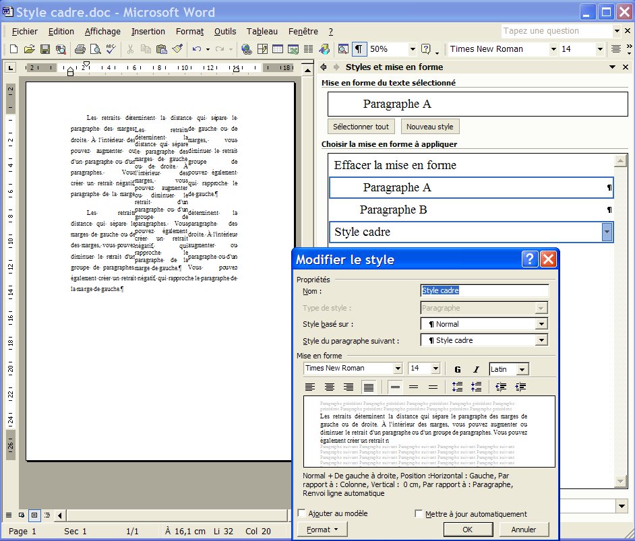Select right alignment in the dialog

349,387
